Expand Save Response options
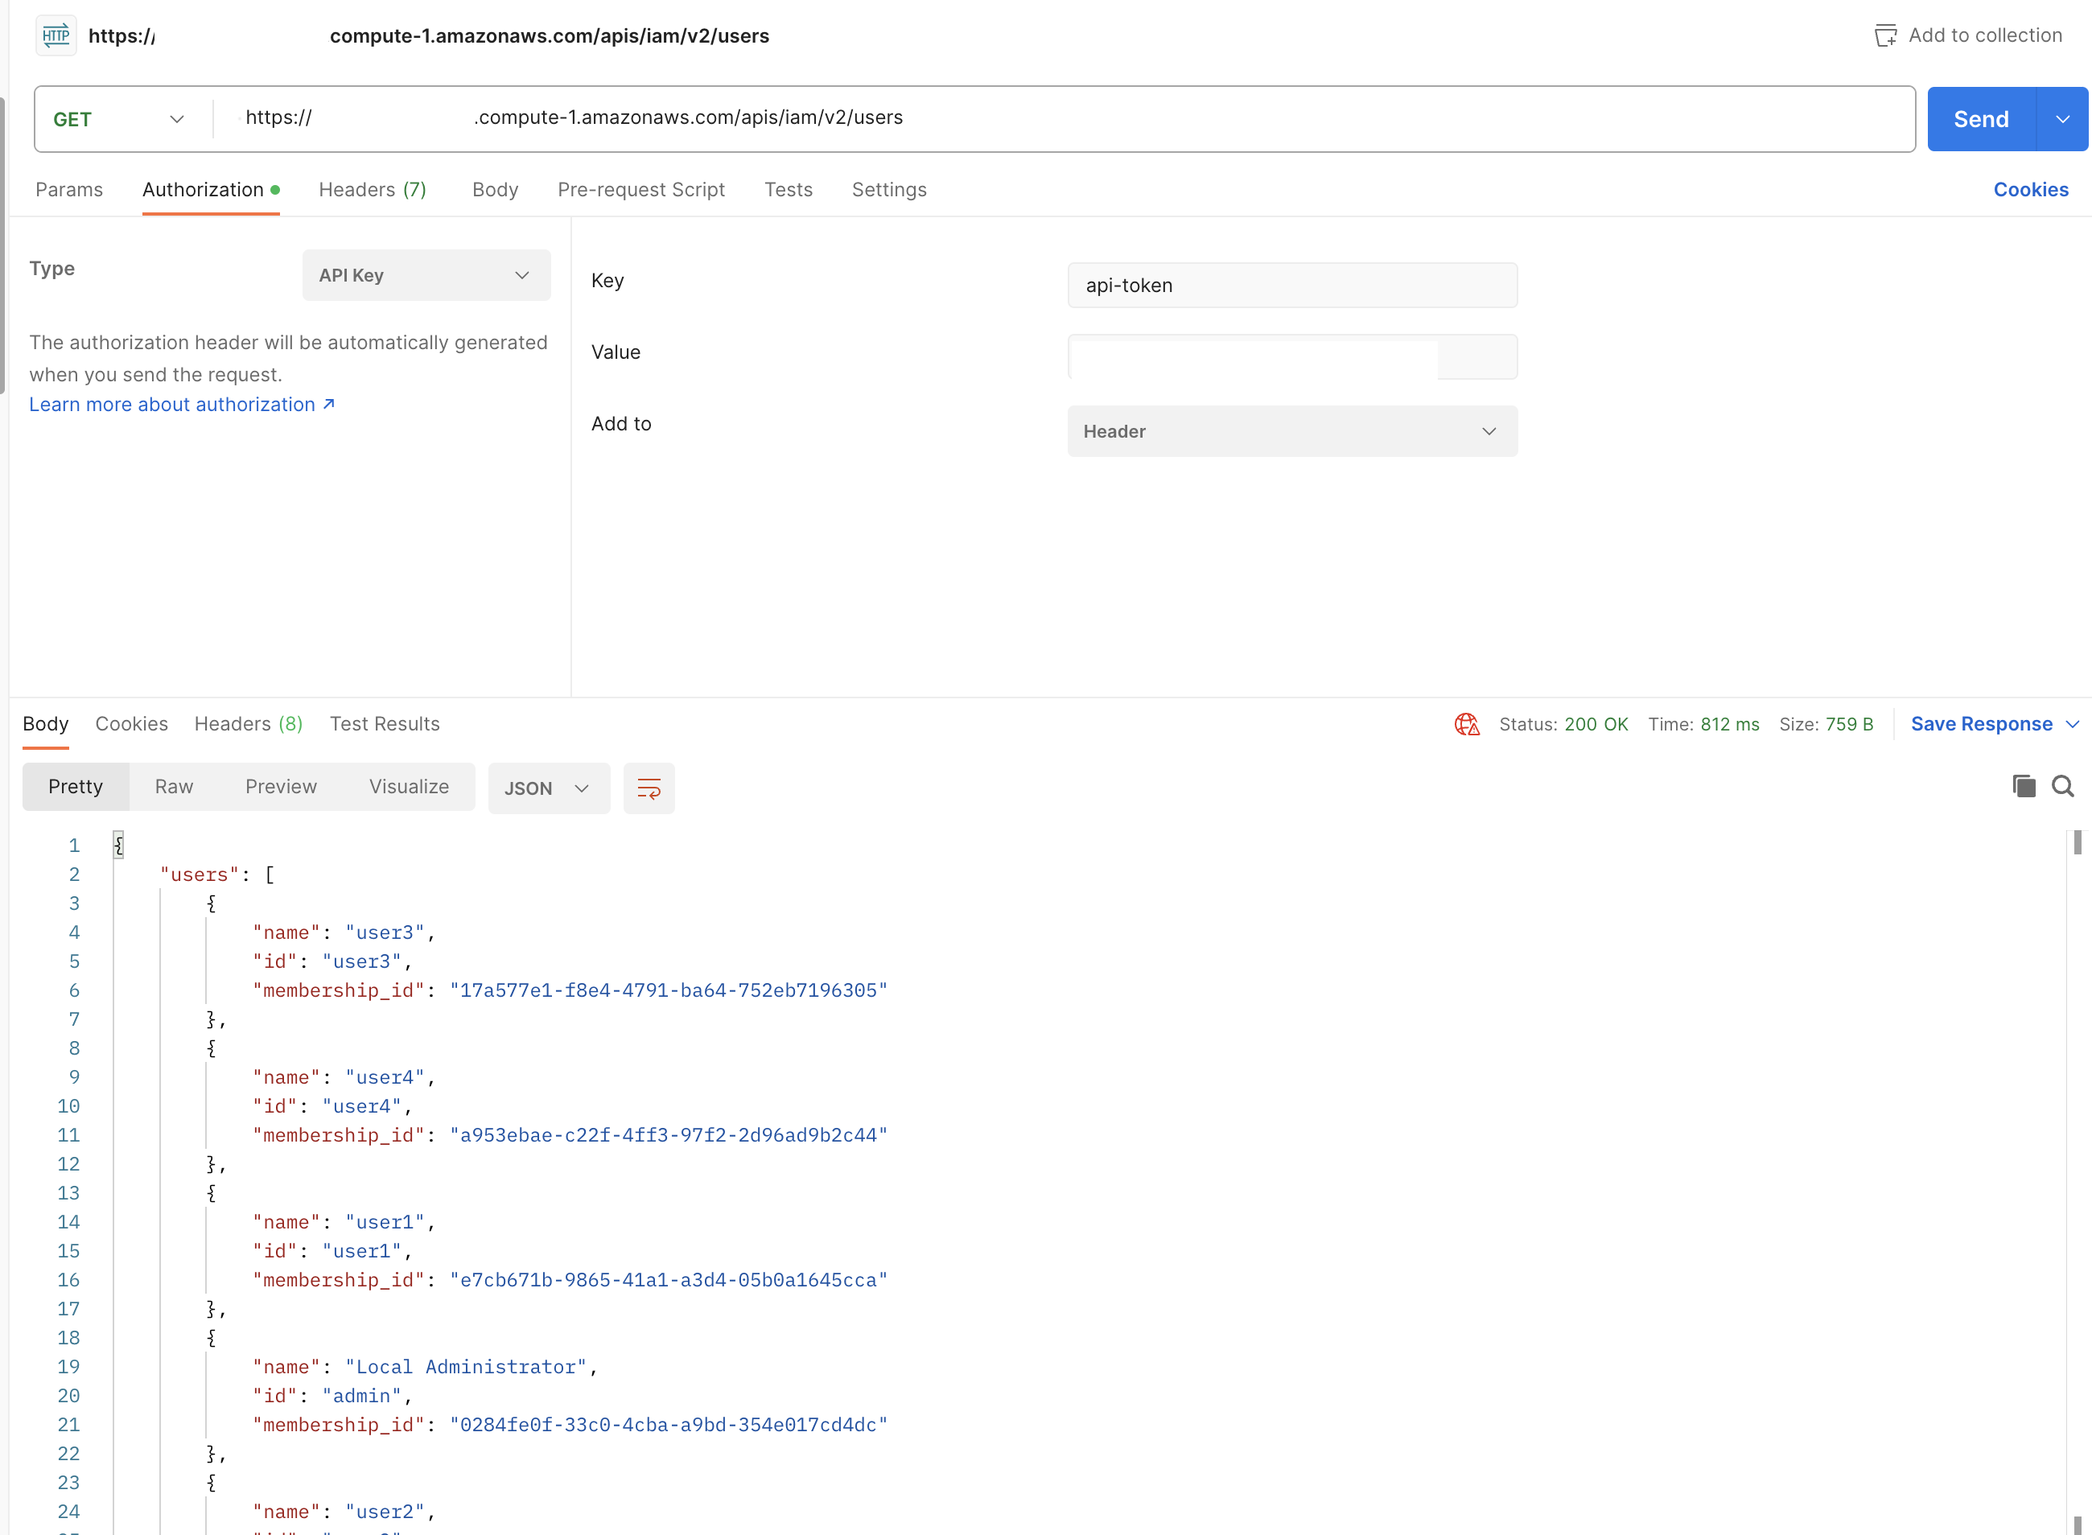 2073,724
